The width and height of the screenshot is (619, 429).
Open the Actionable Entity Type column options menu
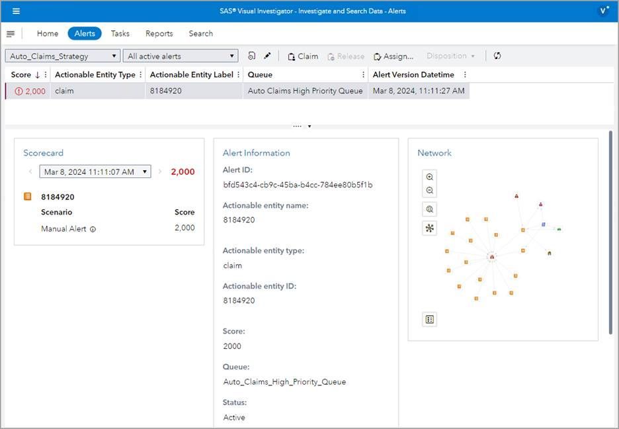pos(141,75)
